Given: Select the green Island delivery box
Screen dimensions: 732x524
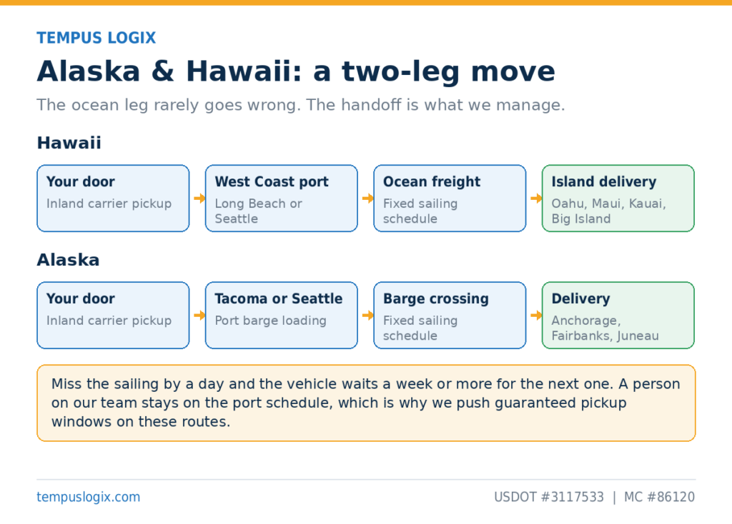Looking at the screenshot, I should pyautogui.click(x=618, y=198).
